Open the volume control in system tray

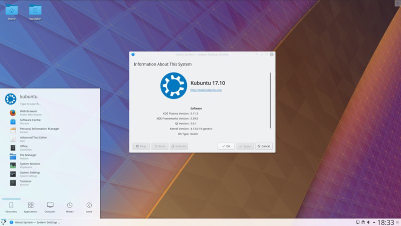(368, 222)
